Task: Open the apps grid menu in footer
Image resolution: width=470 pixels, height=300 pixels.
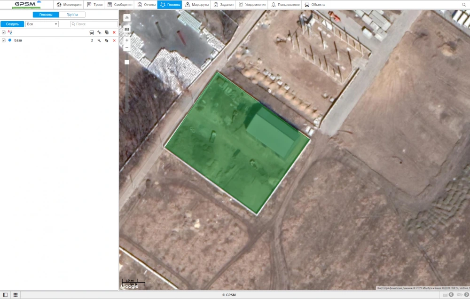Action: pos(16,295)
